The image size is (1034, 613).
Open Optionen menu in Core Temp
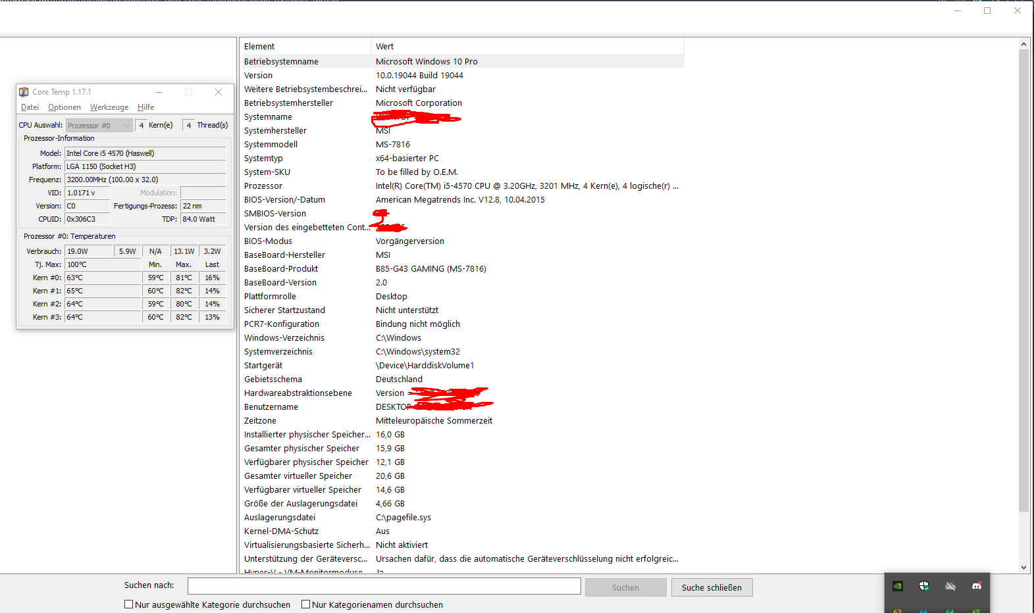coord(65,107)
